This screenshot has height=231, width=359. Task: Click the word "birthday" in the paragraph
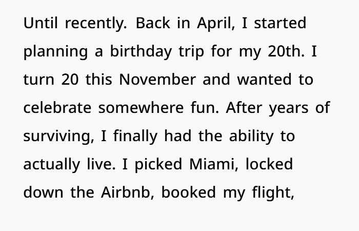click(141, 52)
